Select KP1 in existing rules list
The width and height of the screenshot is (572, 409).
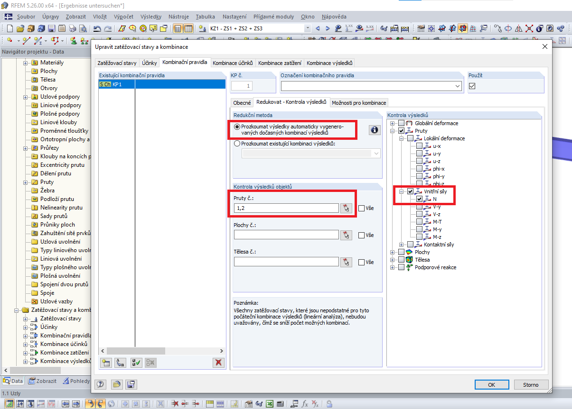[161, 84]
